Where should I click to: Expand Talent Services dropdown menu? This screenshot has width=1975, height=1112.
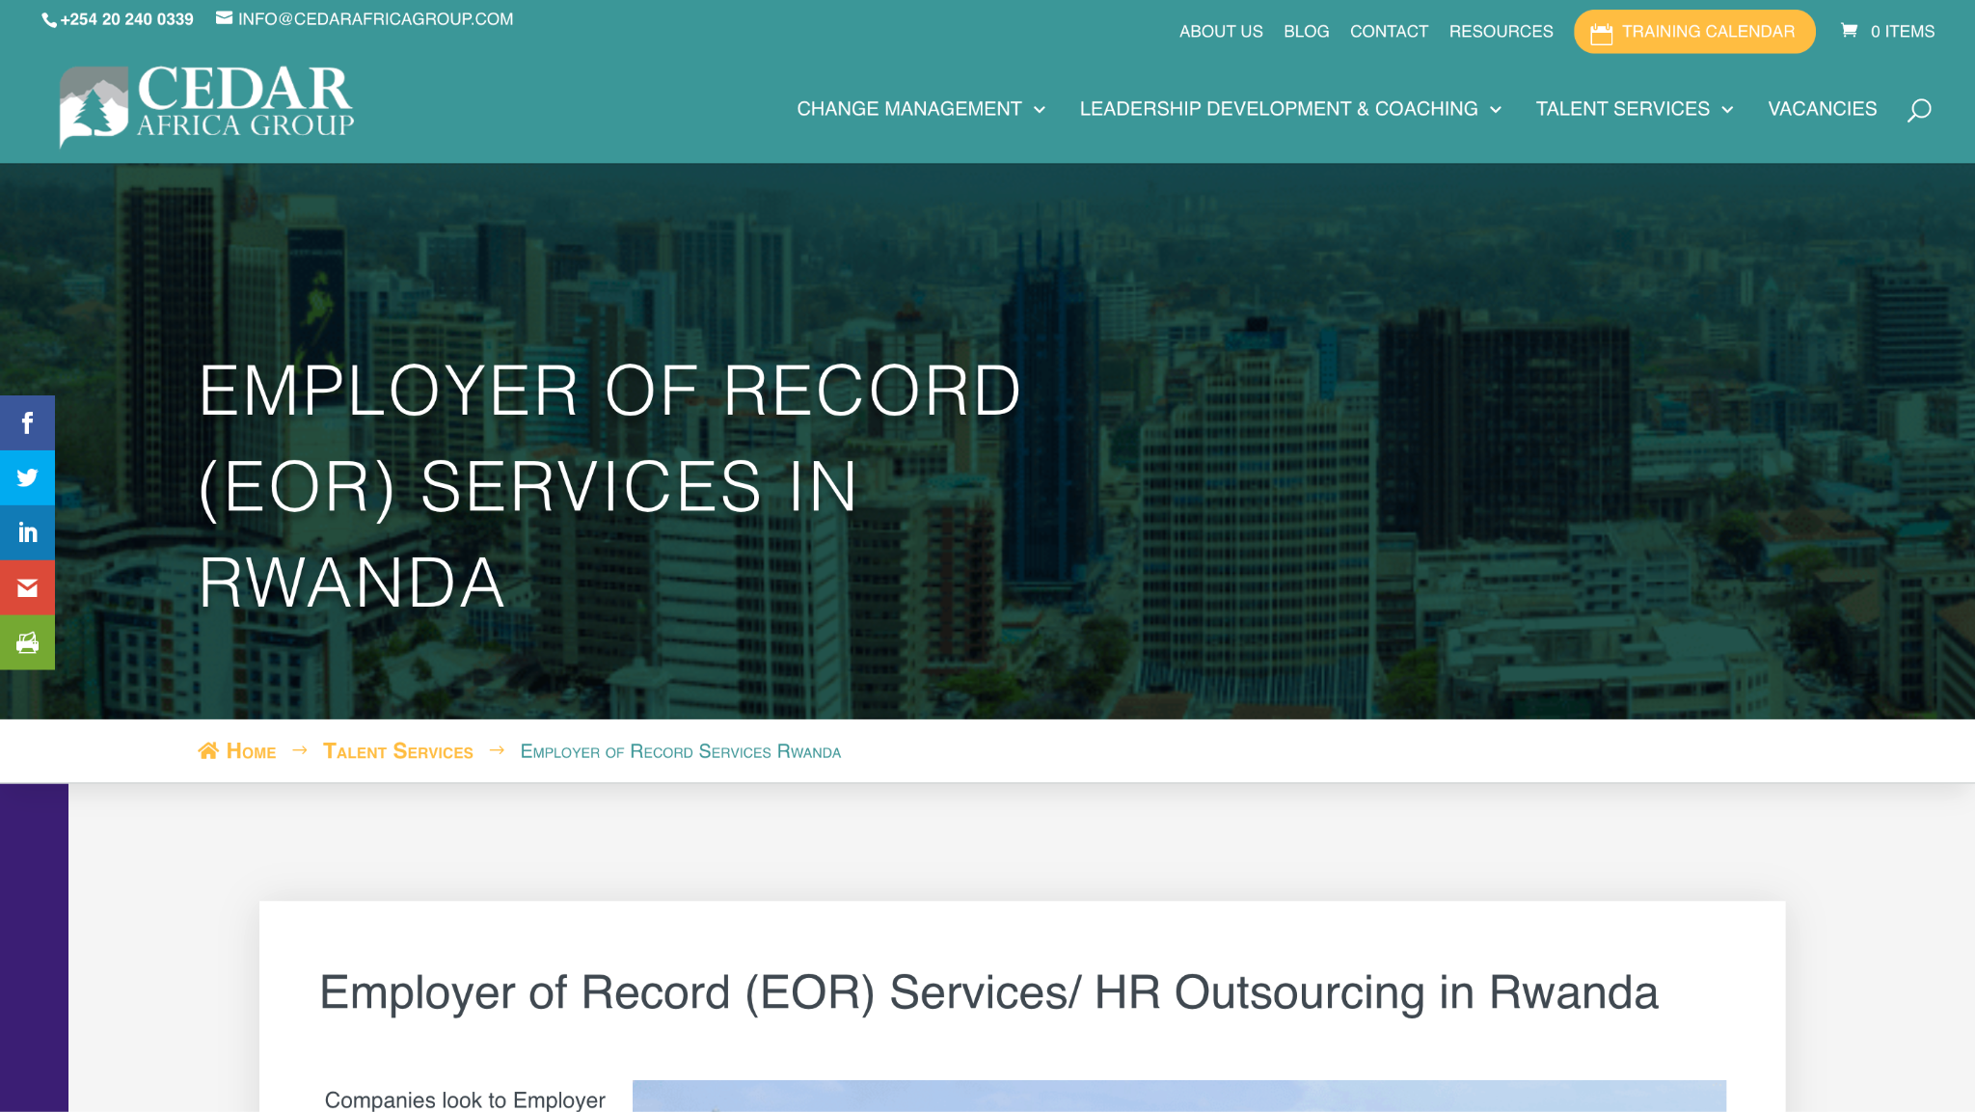(x=1635, y=109)
